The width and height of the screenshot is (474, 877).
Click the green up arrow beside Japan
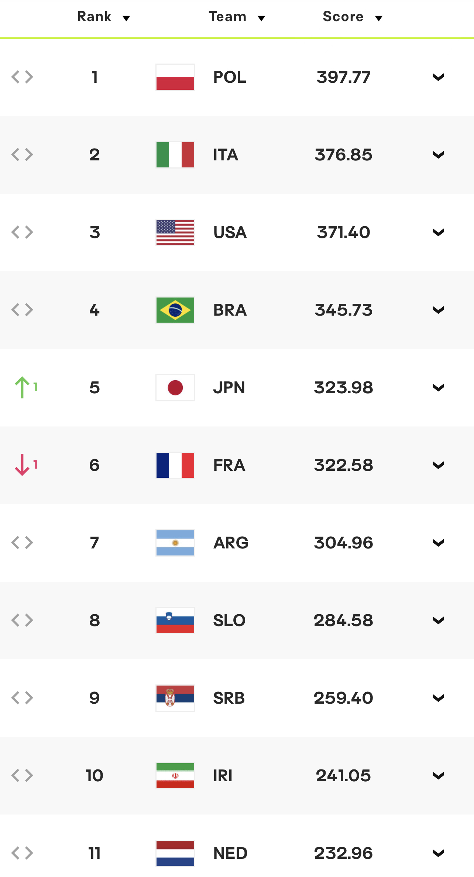(x=22, y=387)
